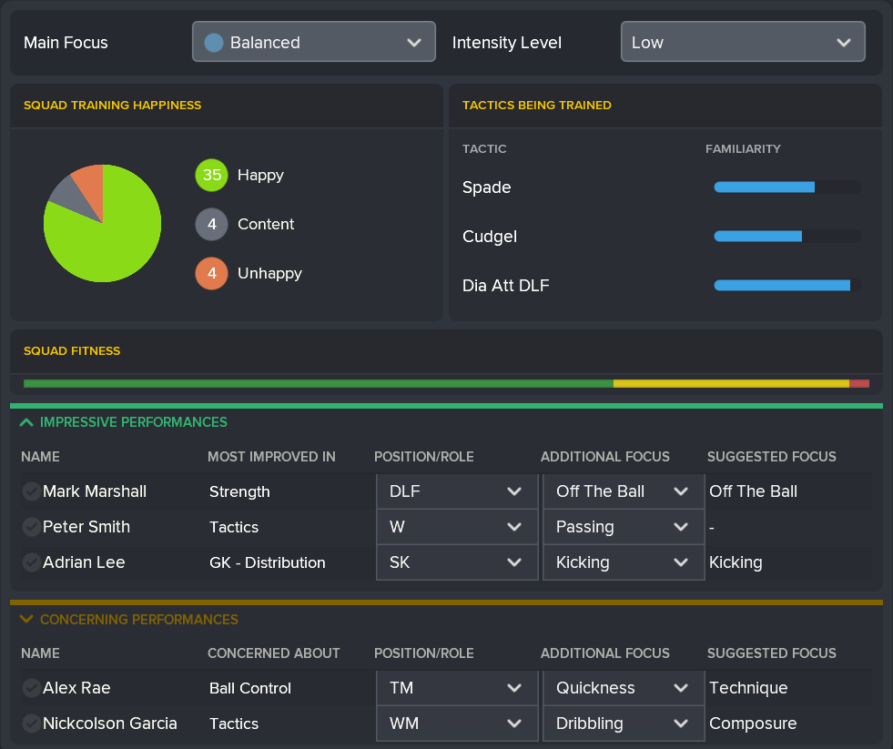Click the Peter Smith player name
Screen dimensions: 893x749
point(86,527)
